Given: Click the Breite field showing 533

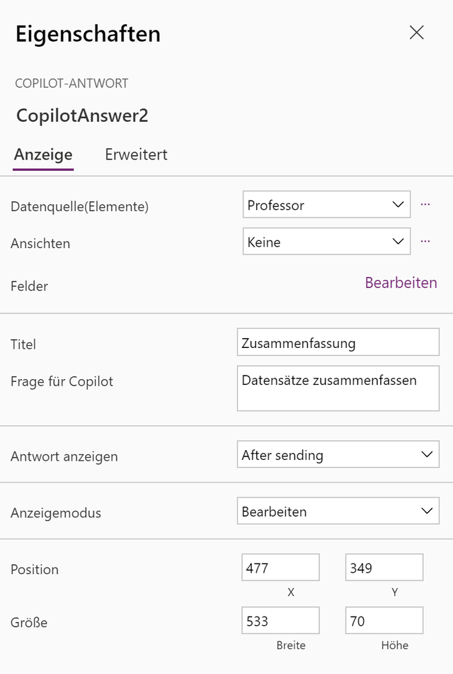Looking at the screenshot, I should click(280, 620).
